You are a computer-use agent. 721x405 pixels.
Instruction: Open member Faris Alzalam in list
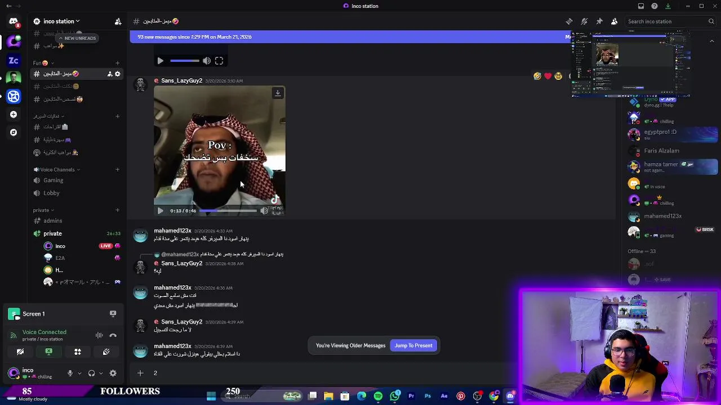coord(673,151)
